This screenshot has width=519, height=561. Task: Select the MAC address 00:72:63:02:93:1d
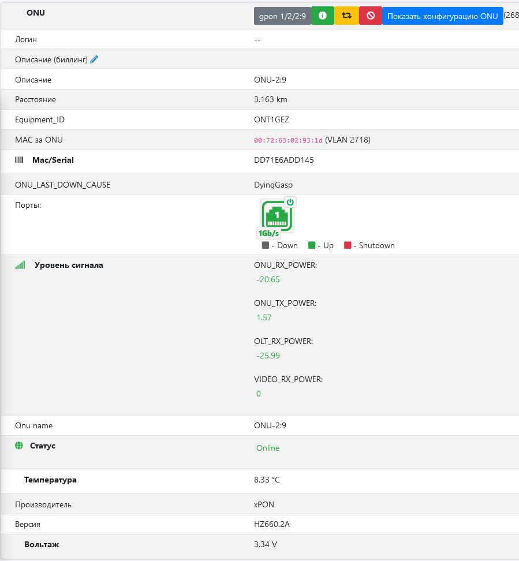[x=288, y=140]
